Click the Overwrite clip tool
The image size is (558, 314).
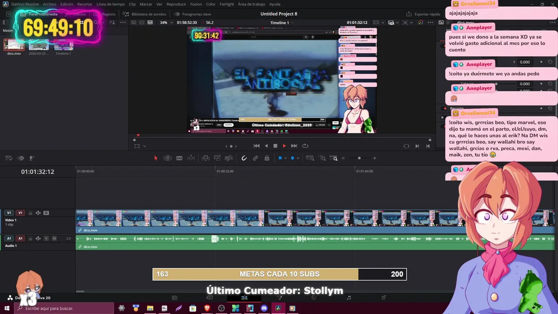pyautogui.click(x=217, y=158)
